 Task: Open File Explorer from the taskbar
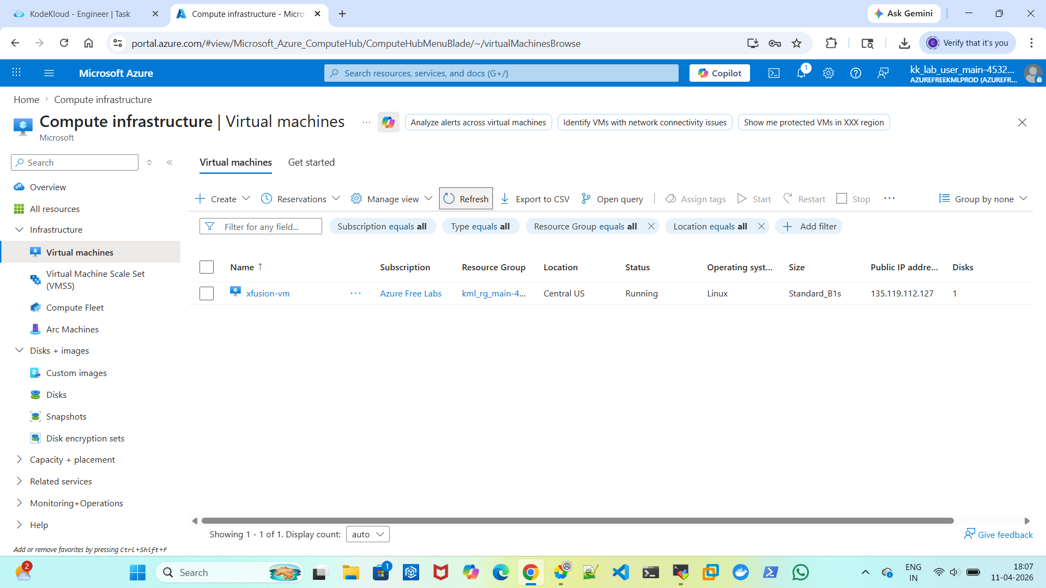(351, 572)
